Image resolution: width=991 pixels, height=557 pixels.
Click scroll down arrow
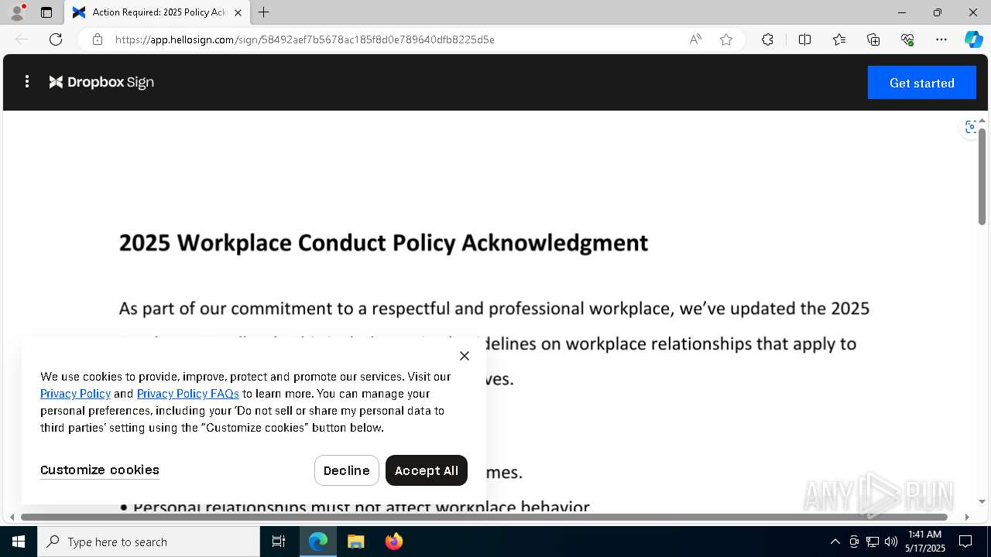(x=982, y=501)
